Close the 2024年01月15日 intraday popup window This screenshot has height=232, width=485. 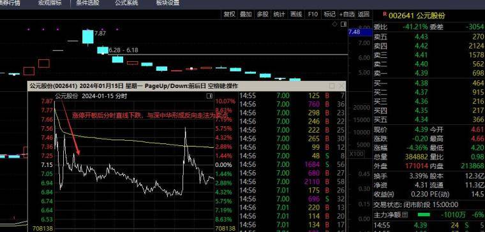[341, 86]
